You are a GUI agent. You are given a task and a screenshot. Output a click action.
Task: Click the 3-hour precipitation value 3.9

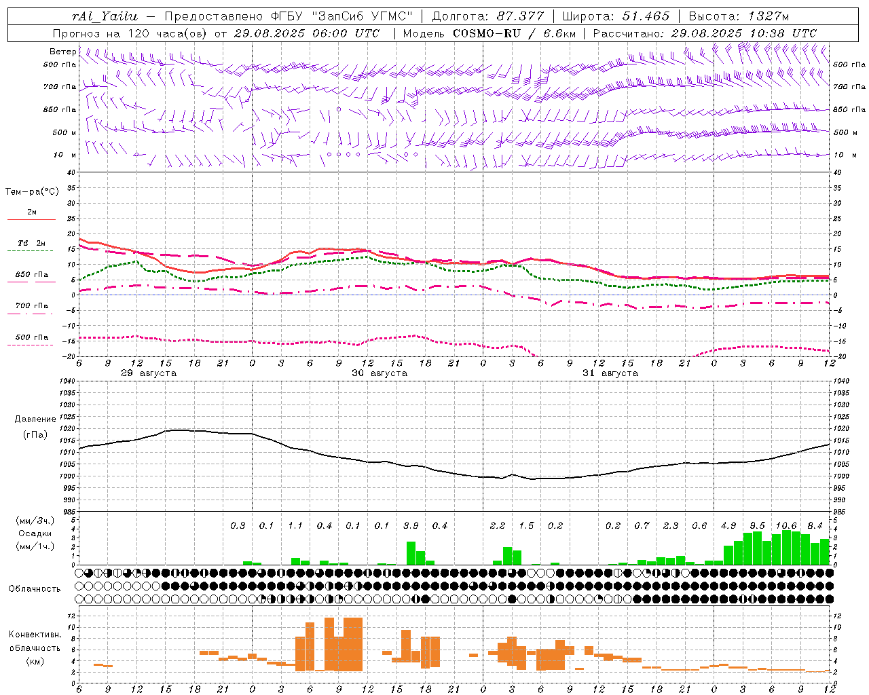(411, 525)
